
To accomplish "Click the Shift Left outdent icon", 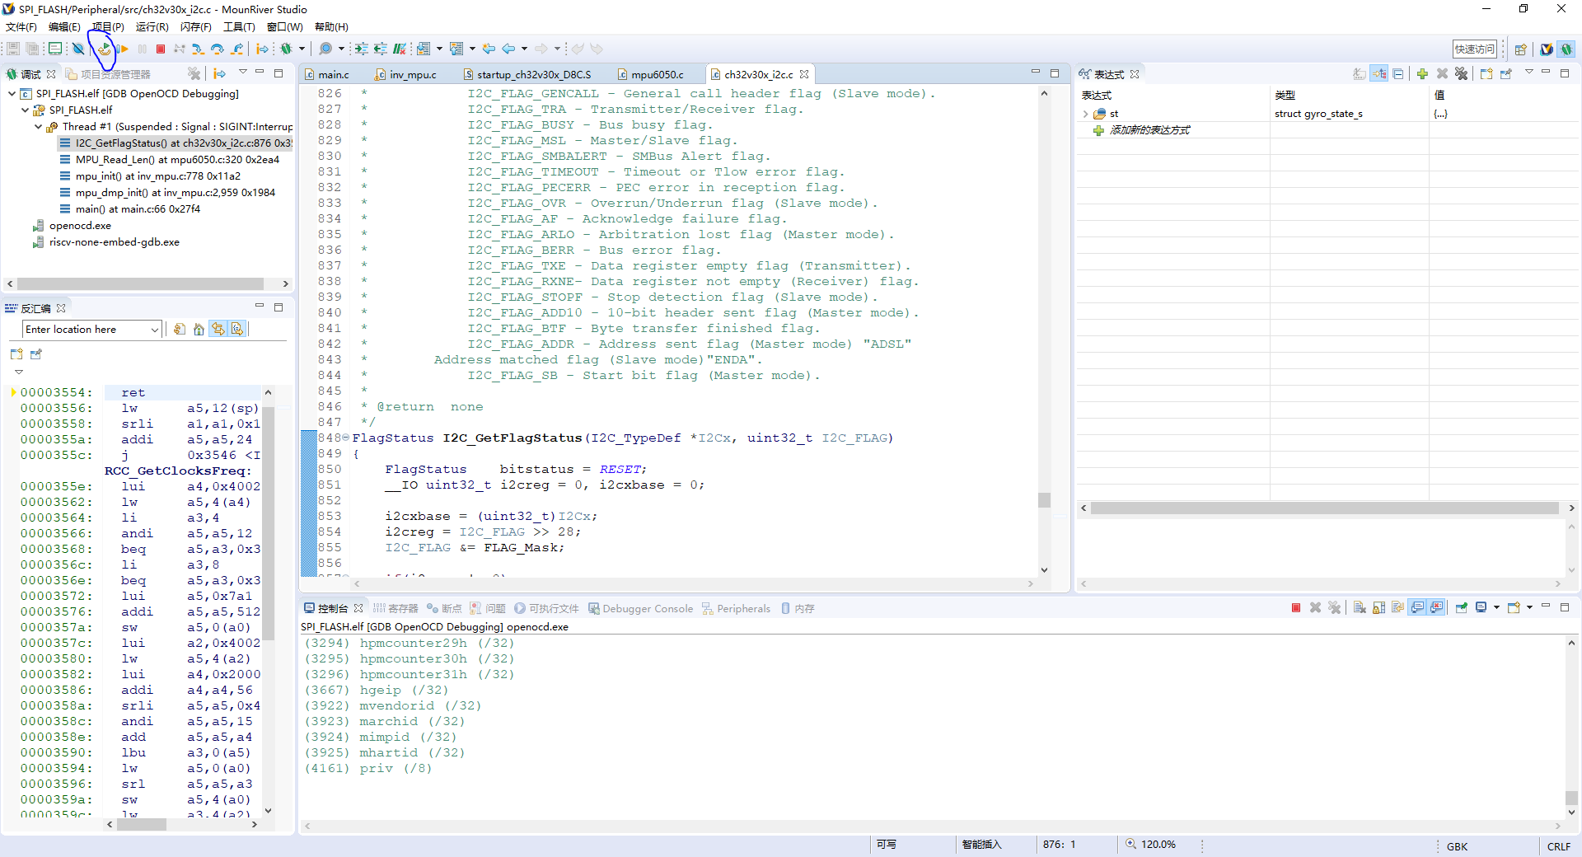I will coord(381,49).
